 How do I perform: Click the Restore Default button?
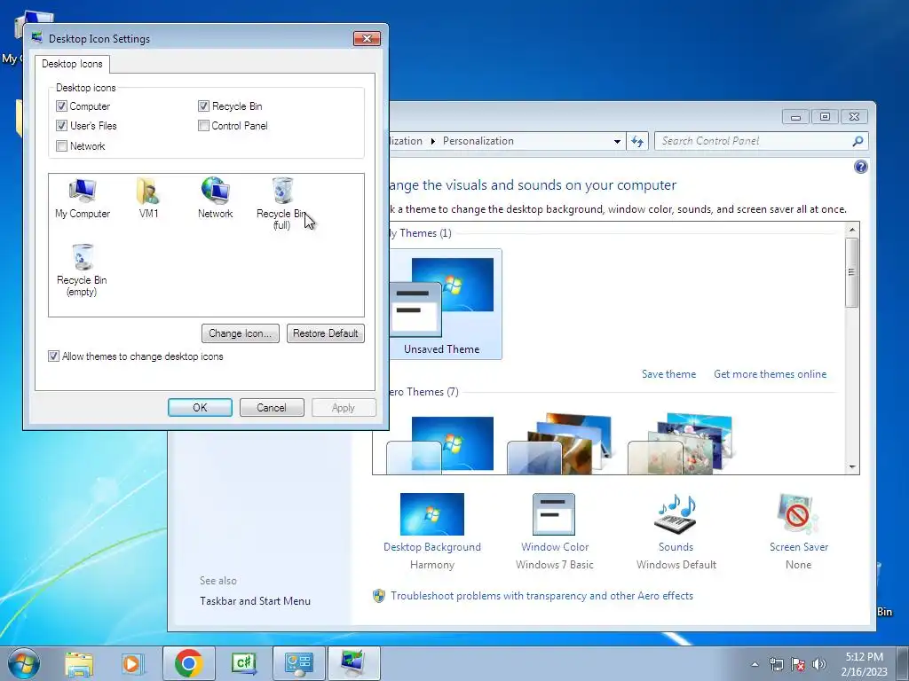tap(325, 333)
